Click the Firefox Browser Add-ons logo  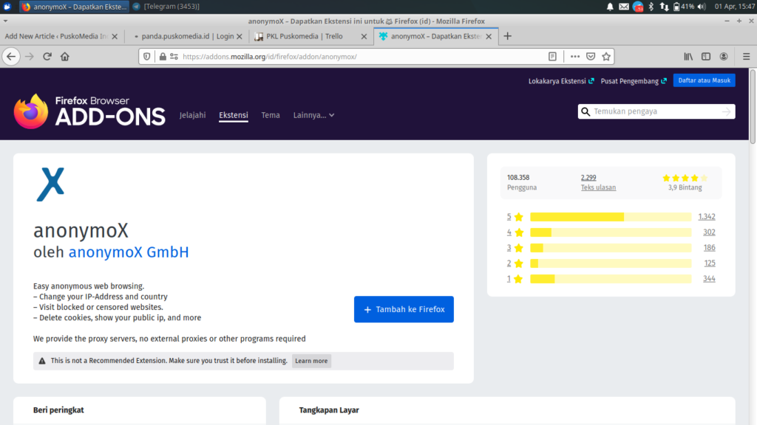coord(89,111)
